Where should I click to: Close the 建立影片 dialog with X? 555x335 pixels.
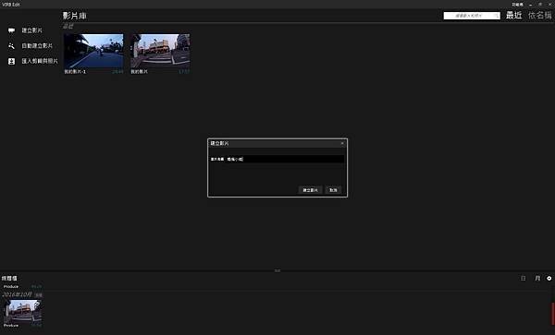click(x=342, y=143)
